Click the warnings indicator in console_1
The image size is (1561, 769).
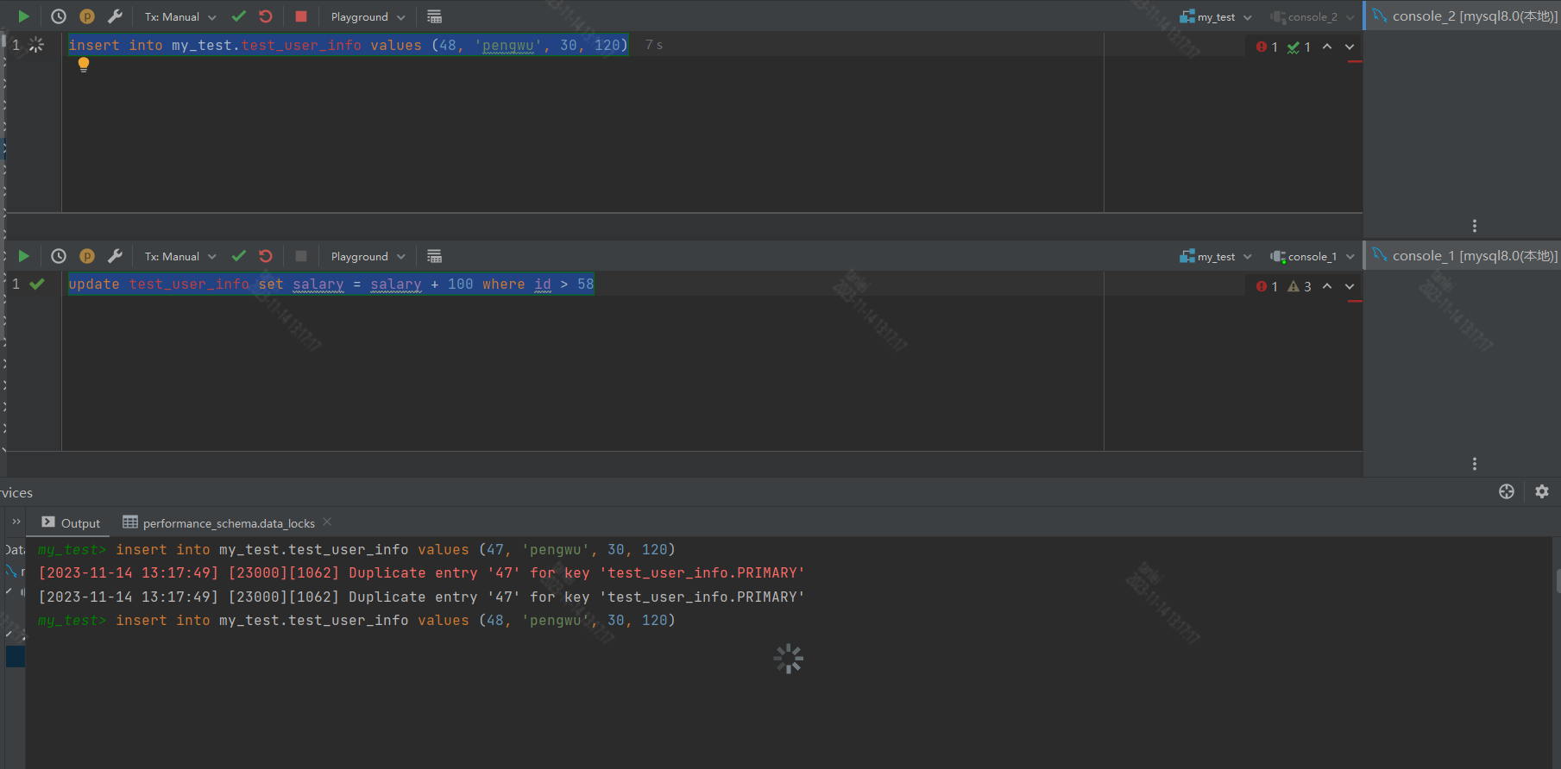point(1300,286)
